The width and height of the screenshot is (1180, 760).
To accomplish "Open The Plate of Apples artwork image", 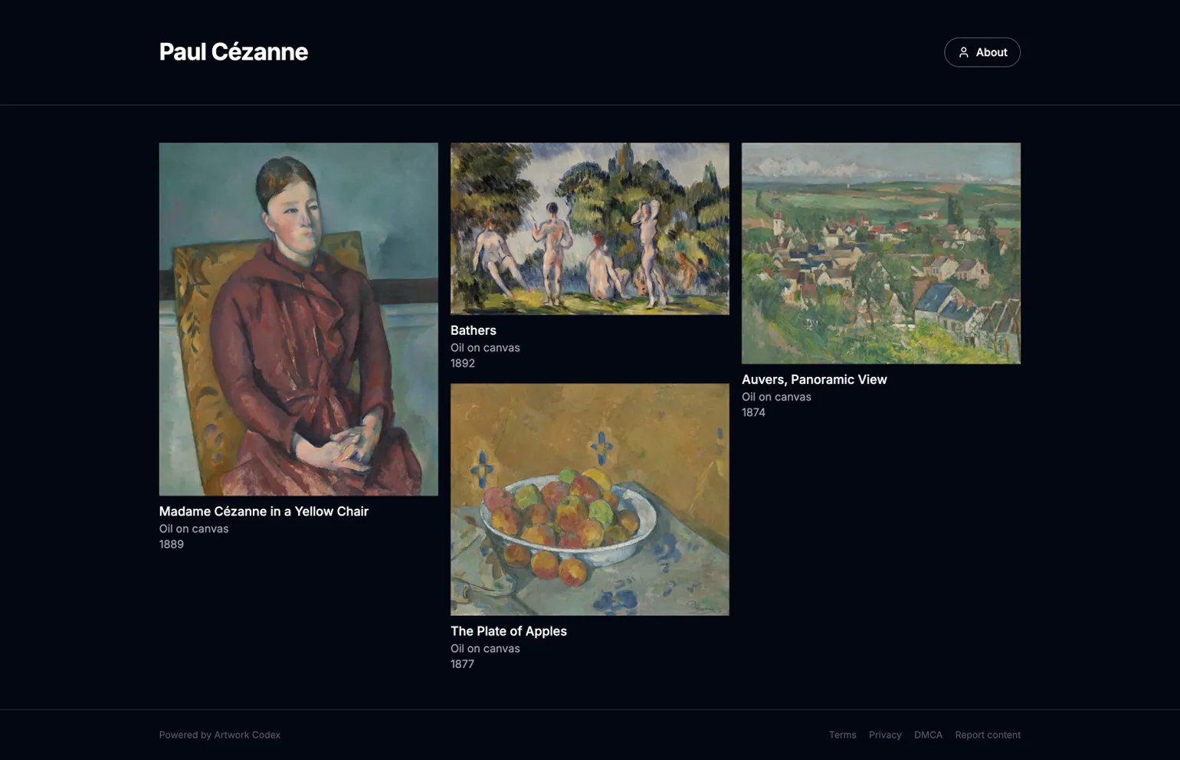I will pyautogui.click(x=589, y=498).
